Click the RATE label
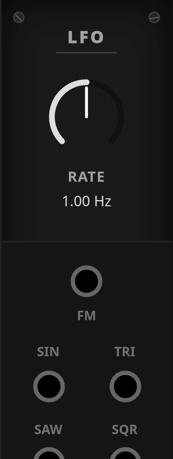This screenshot has height=459, width=173. pos(86,177)
